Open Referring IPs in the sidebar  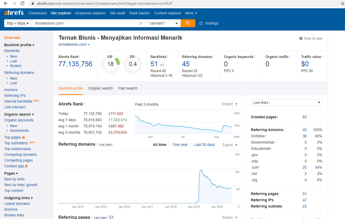[x=15, y=96]
